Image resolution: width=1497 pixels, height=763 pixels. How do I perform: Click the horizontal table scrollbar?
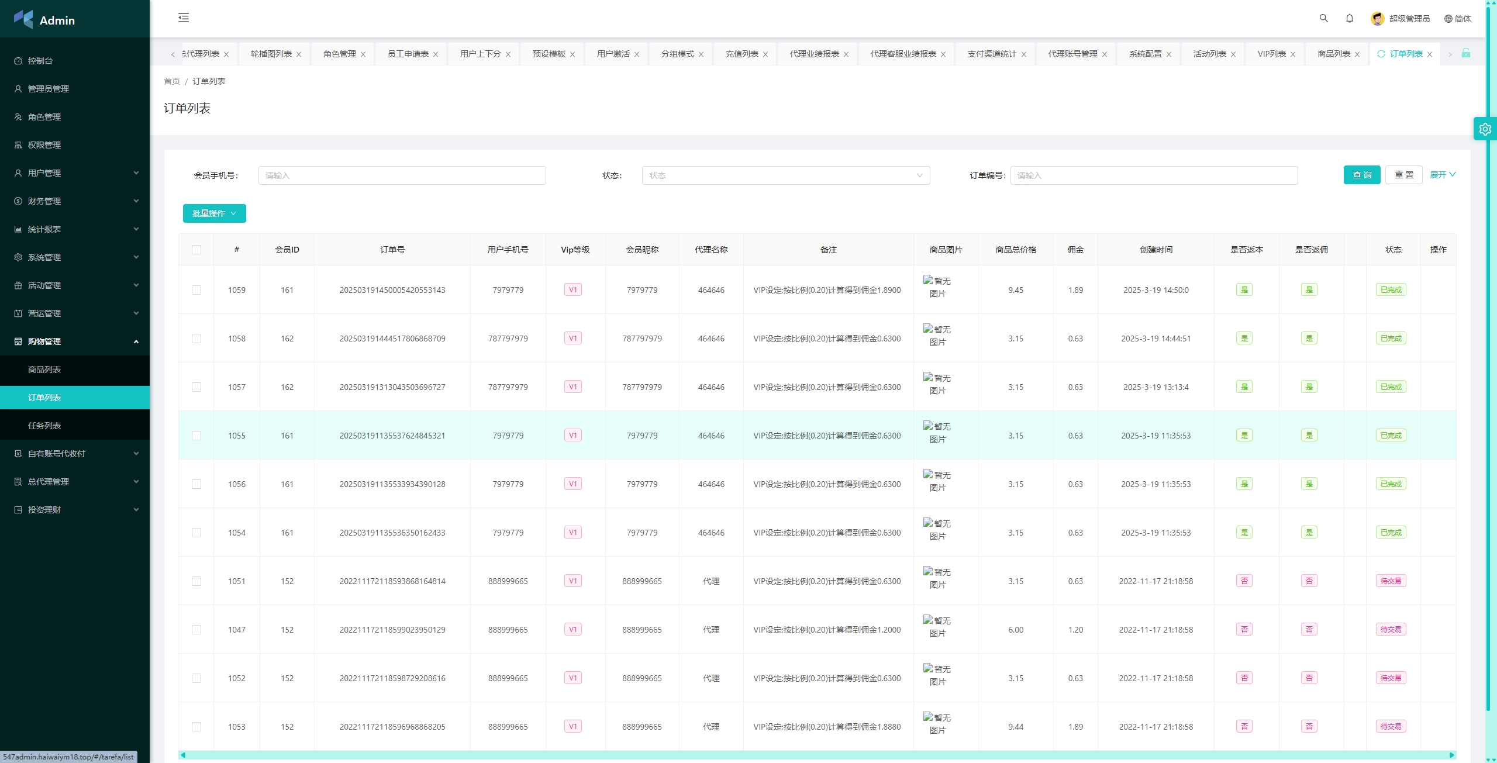click(817, 755)
